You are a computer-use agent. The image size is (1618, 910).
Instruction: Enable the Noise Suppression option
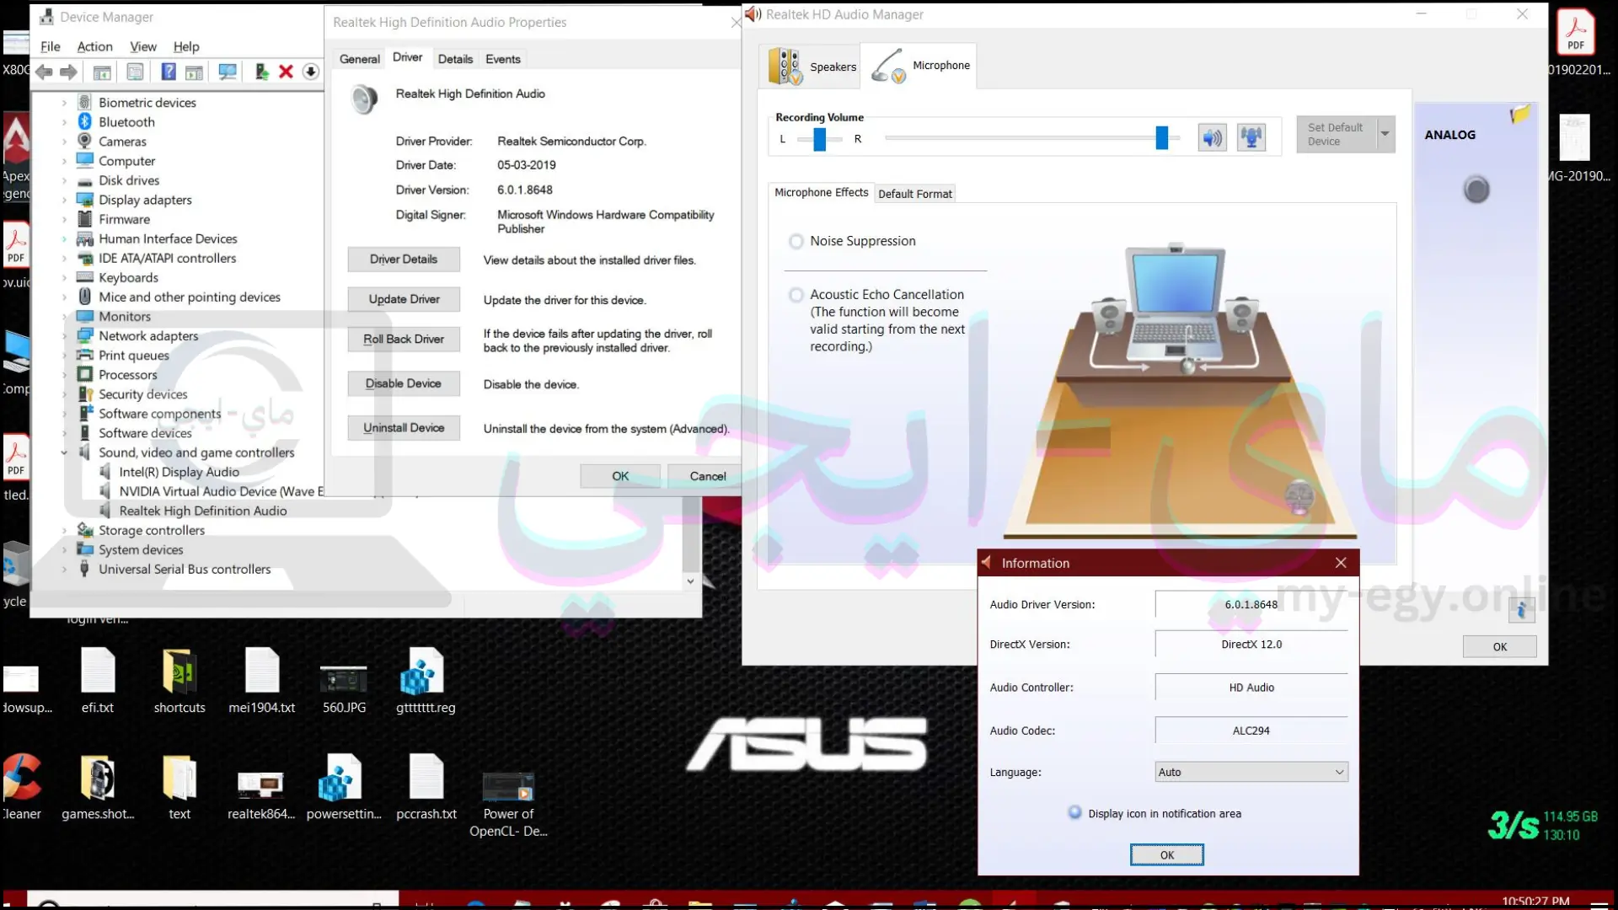pyautogui.click(x=796, y=241)
